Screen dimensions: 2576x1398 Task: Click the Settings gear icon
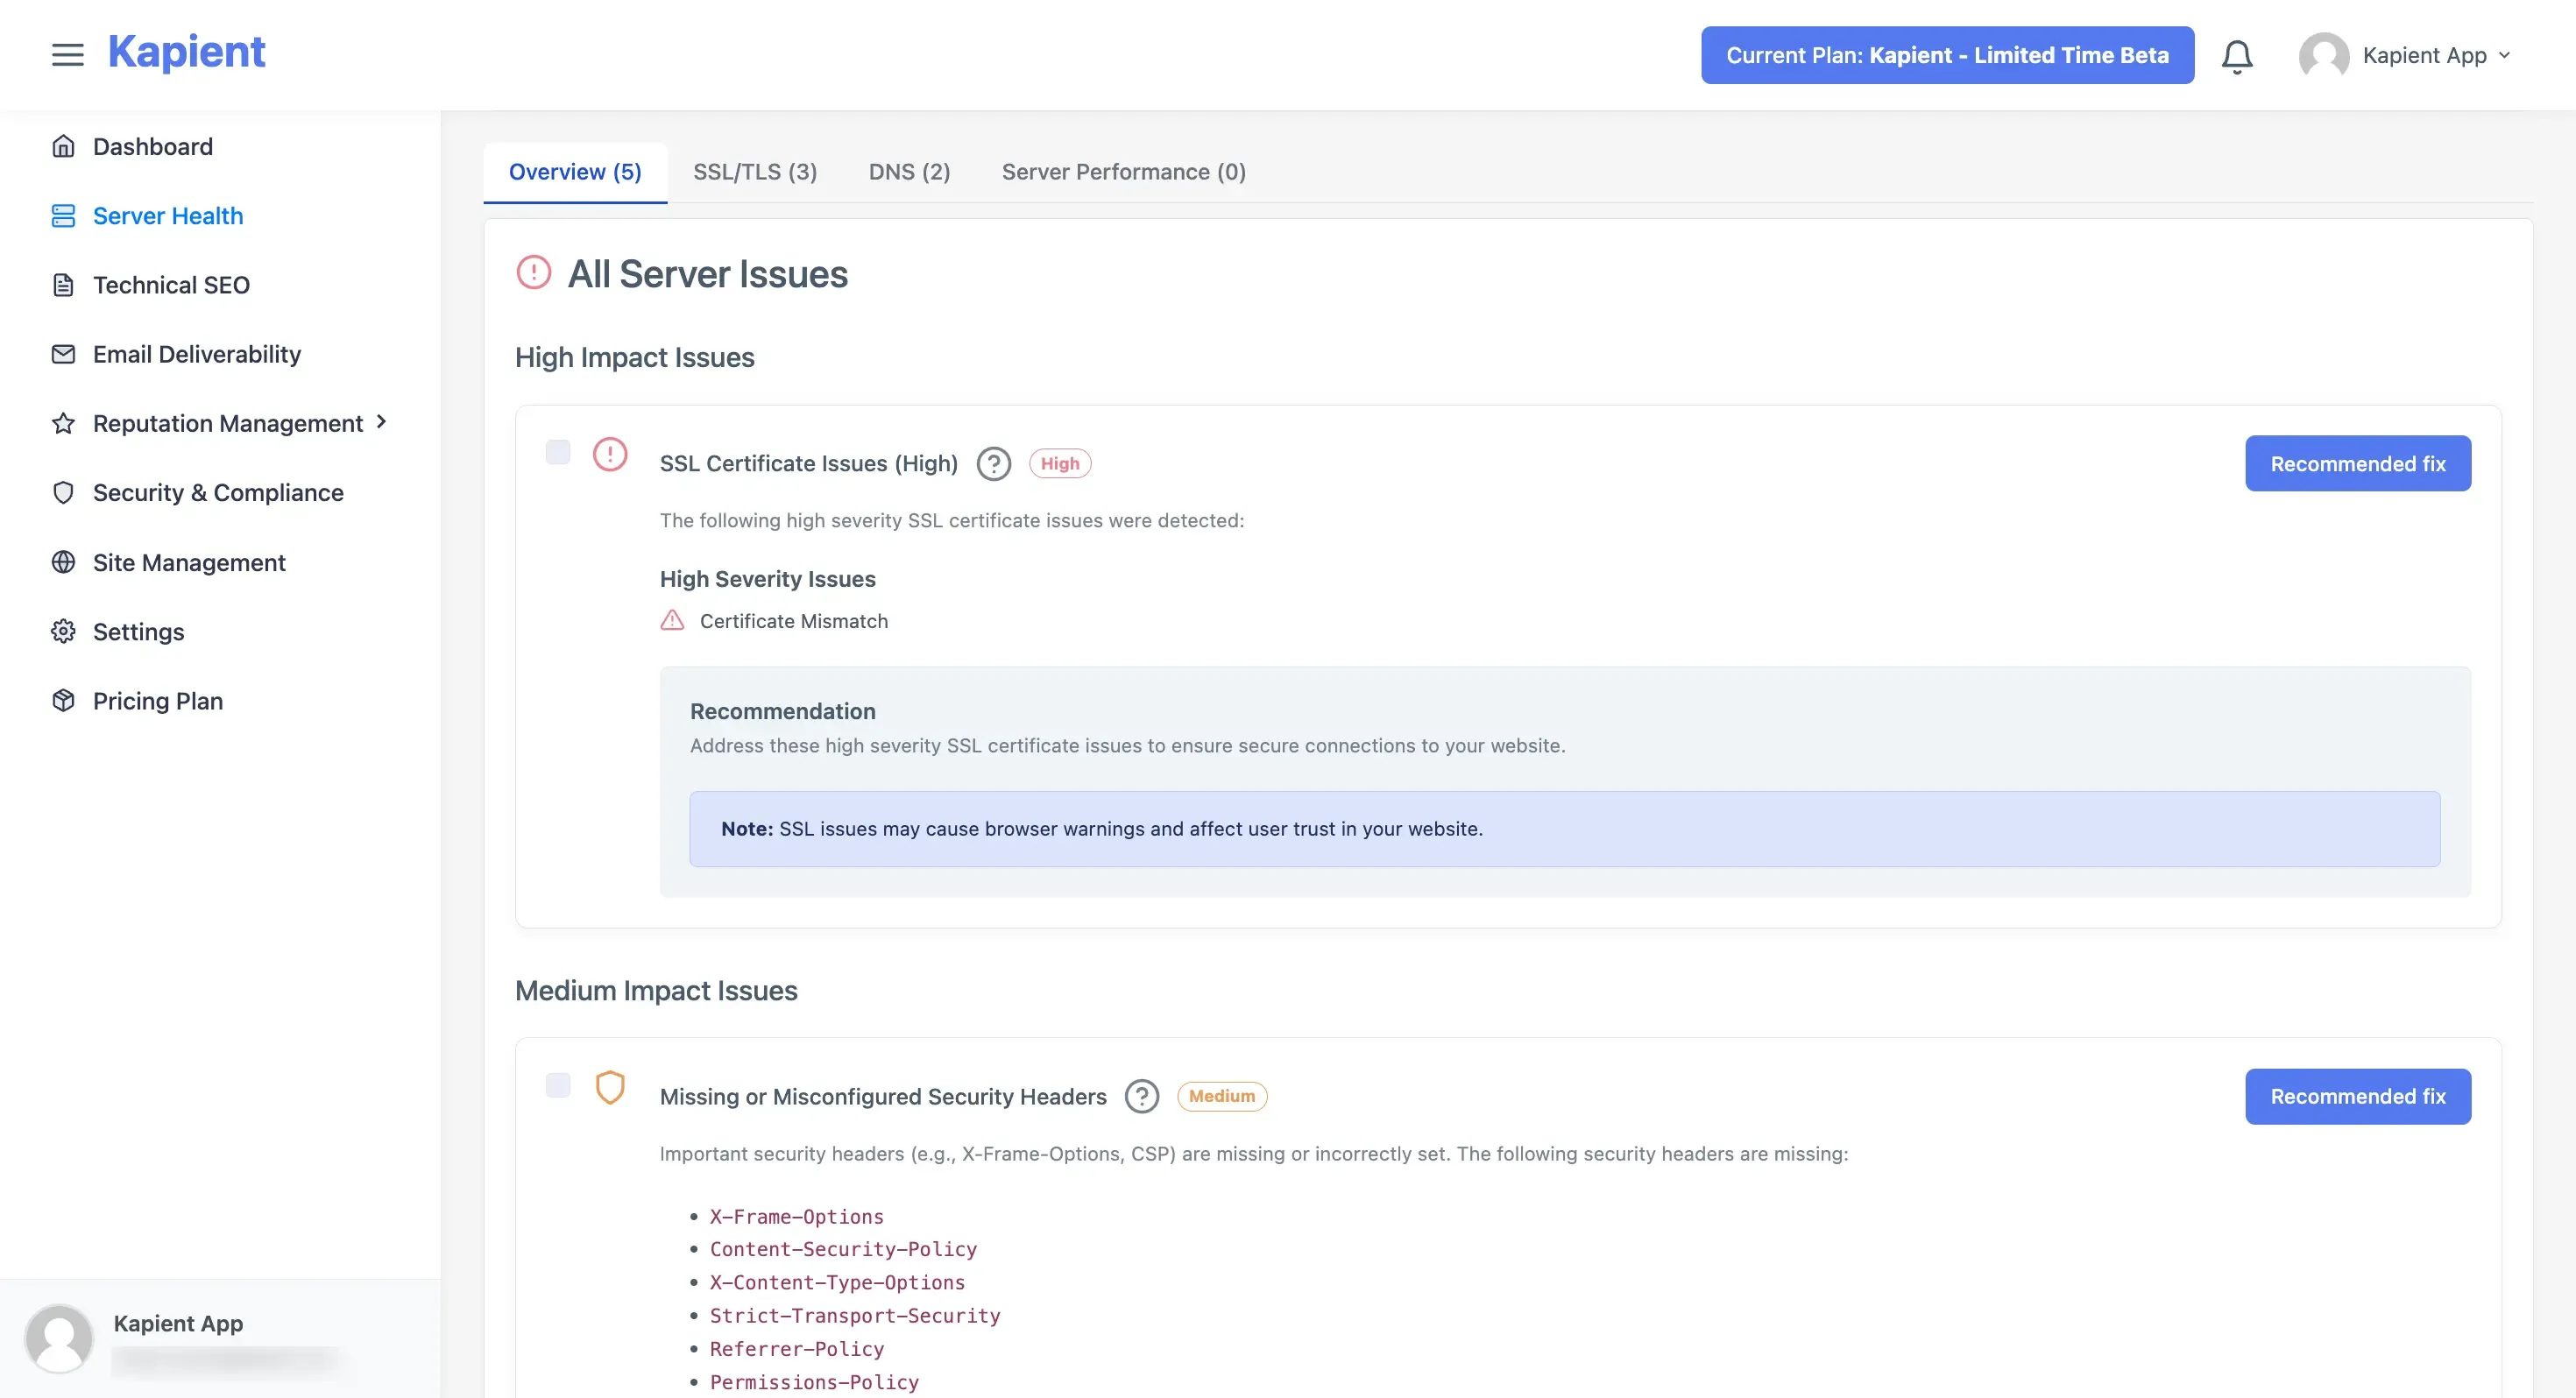point(63,631)
